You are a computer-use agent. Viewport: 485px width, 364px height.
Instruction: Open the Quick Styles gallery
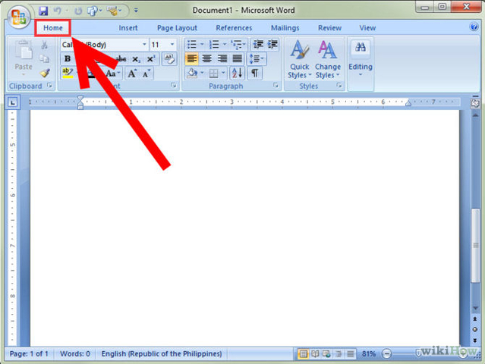[x=299, y=59]
